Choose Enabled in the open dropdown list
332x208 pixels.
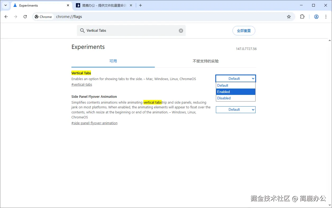tap(236, 92)
